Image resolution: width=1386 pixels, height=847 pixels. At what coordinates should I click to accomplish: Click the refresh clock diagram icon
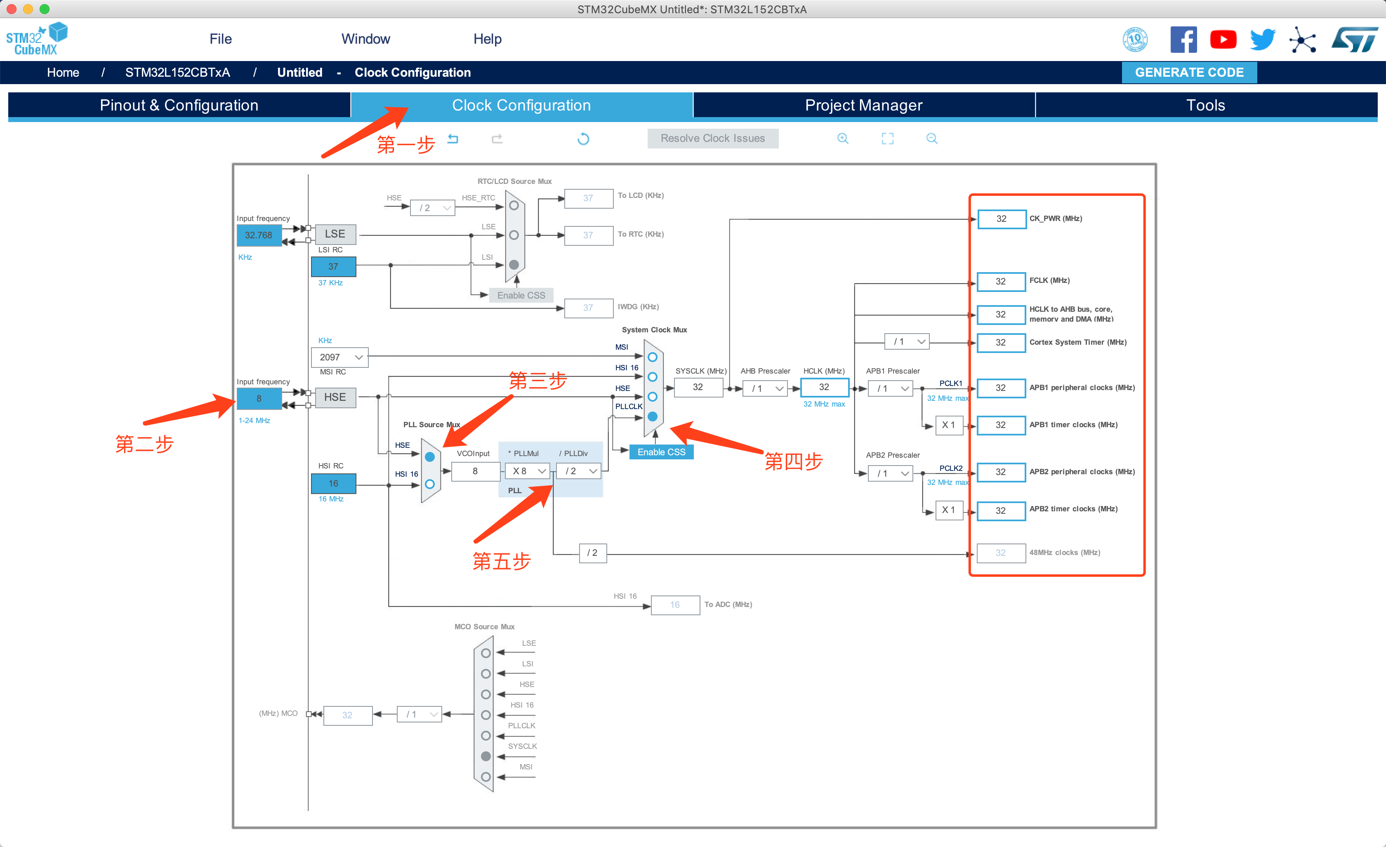tap(583, 139)
